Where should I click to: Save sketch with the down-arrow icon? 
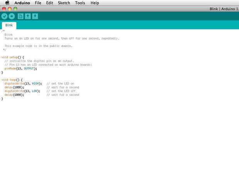[x=35, y=16]
